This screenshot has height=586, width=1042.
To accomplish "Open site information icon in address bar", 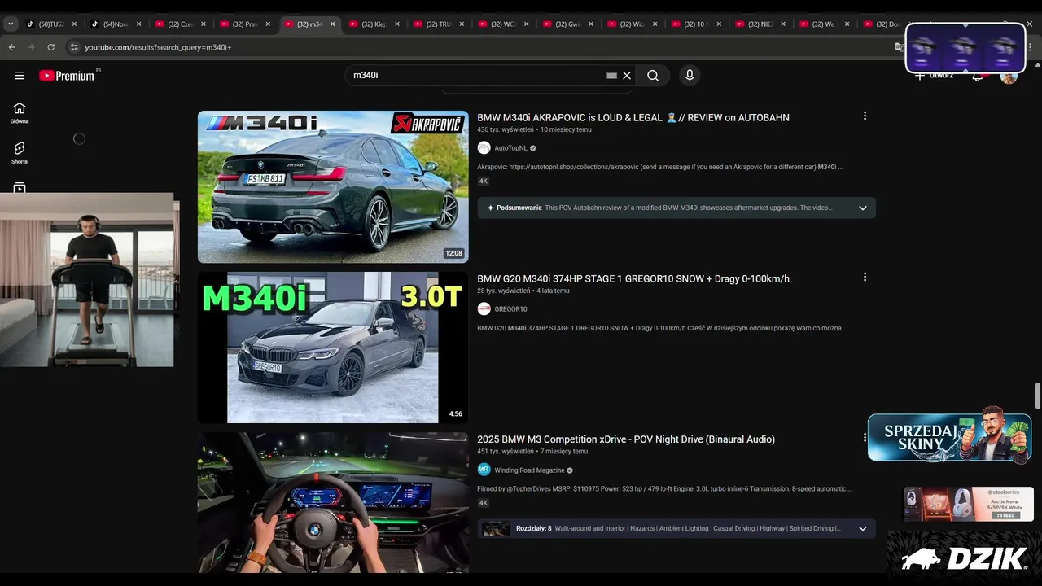I will pos(75,47).
